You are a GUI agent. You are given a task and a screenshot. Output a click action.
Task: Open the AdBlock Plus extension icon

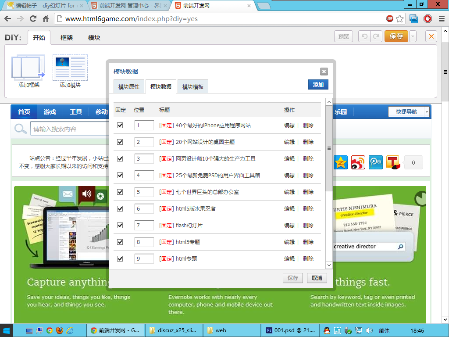(x=390, y=18)
